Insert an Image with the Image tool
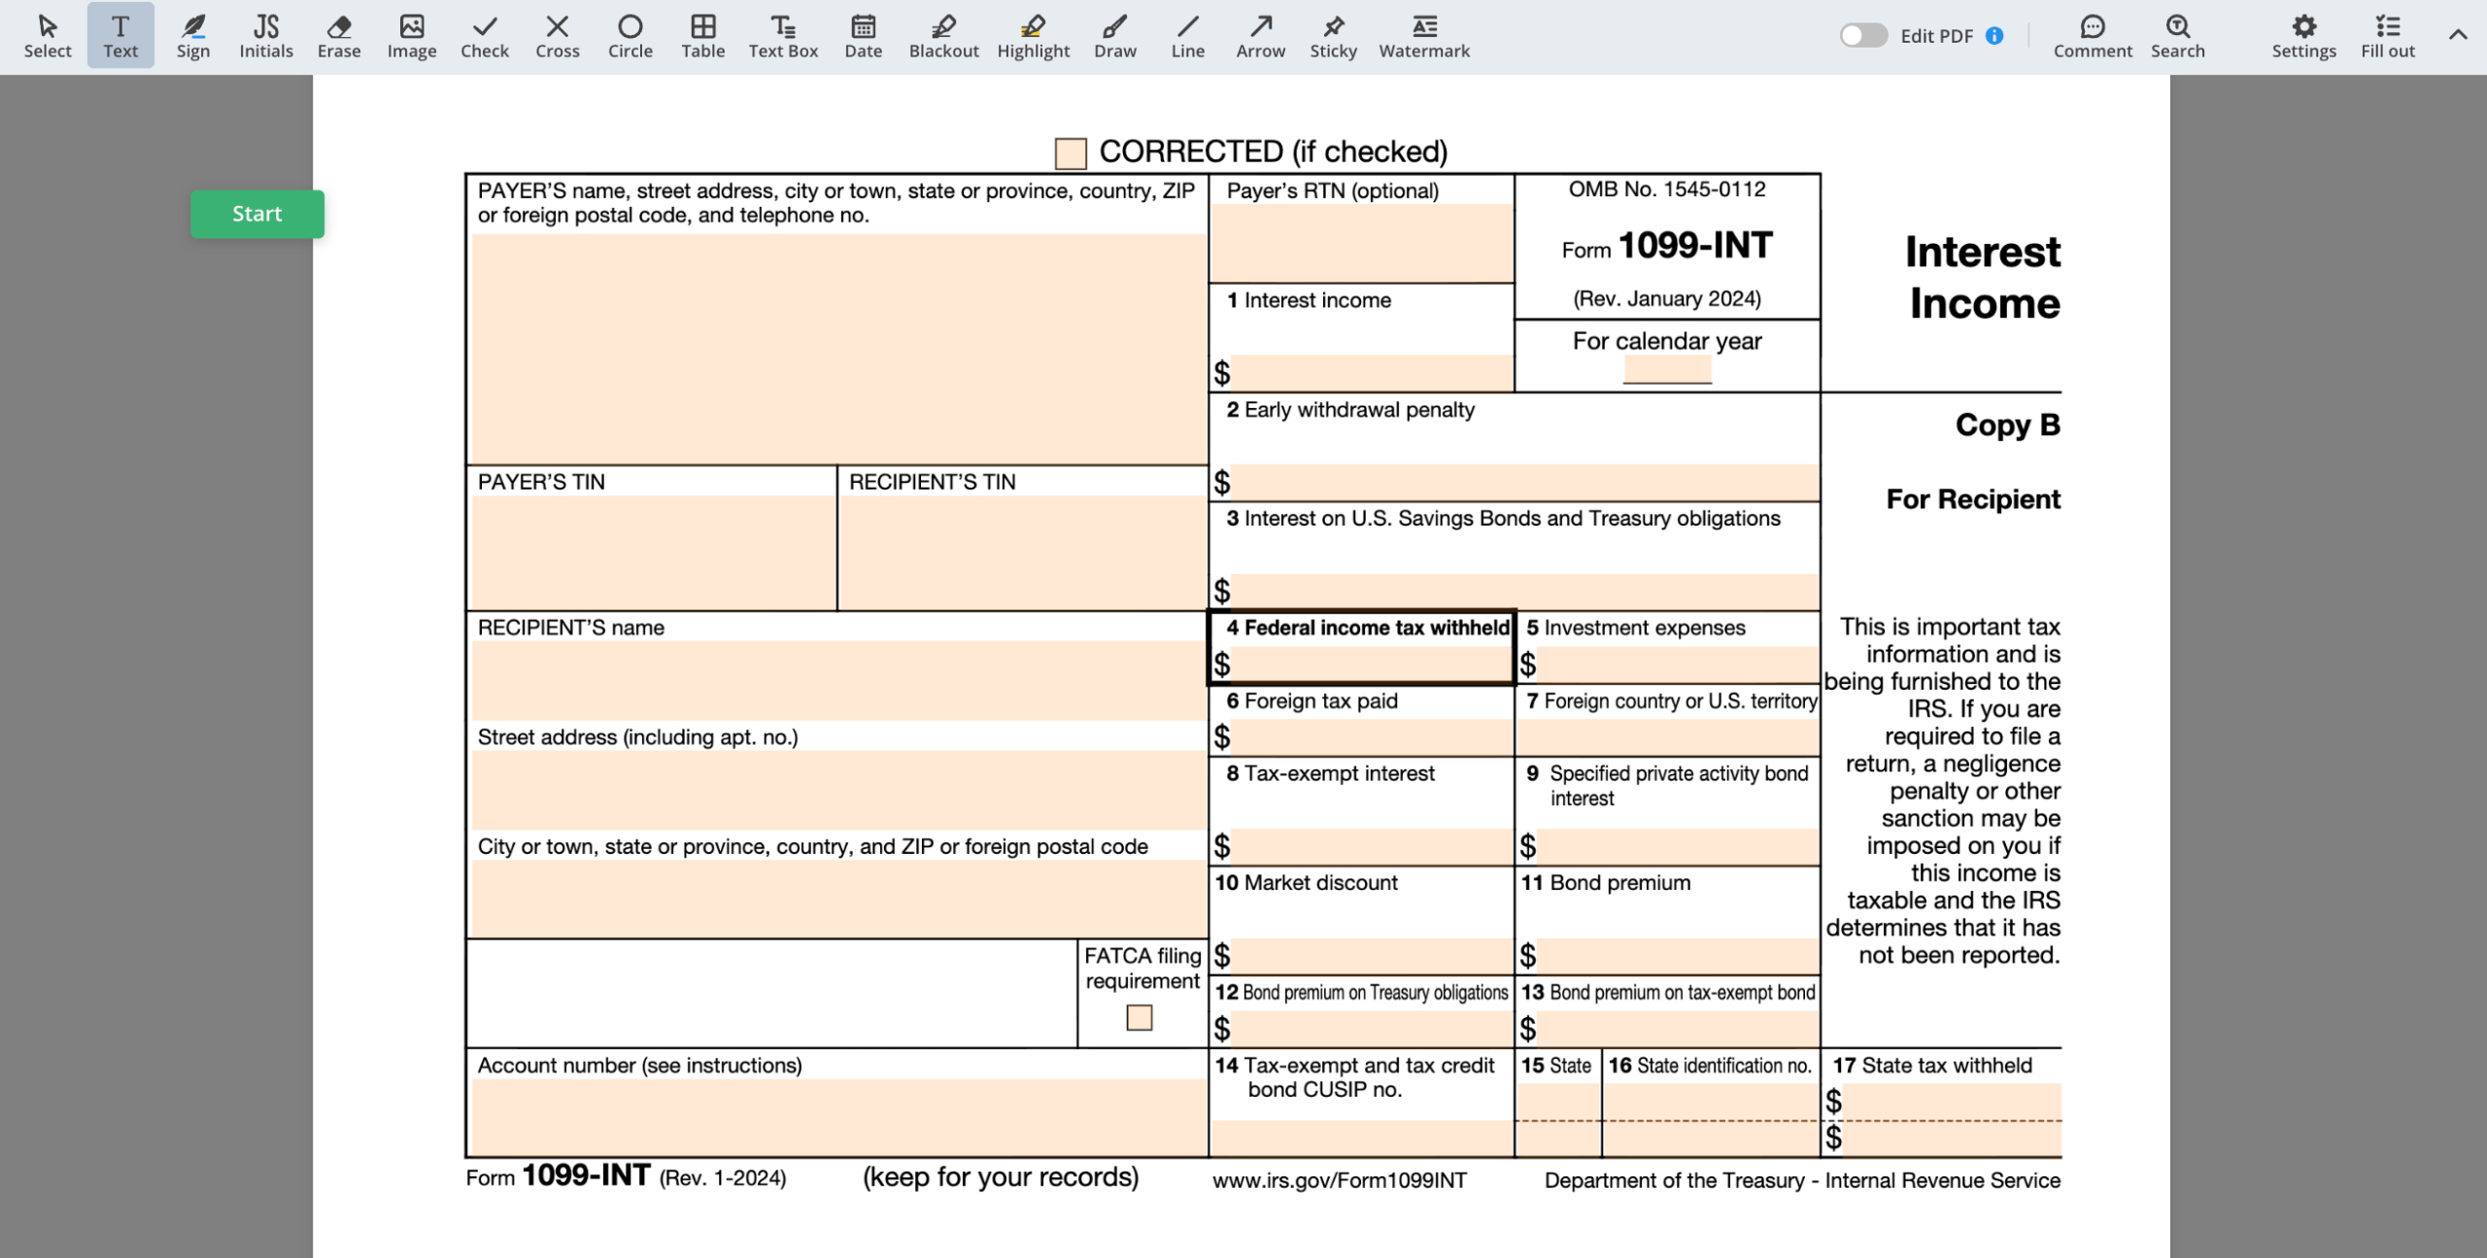 pos(412,36)
